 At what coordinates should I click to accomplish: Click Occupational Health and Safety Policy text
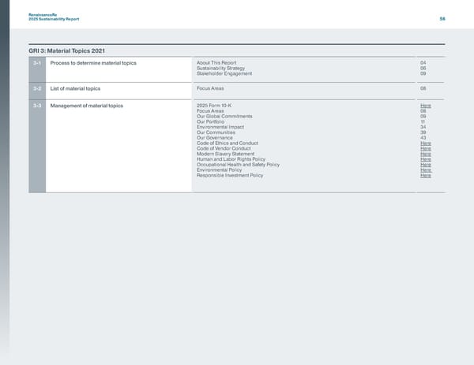coord(239,165)
